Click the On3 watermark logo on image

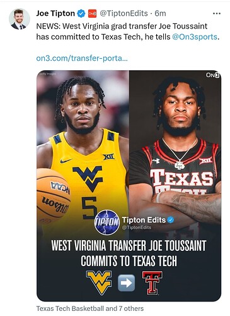pyautogui.click(x=212, y=75)
